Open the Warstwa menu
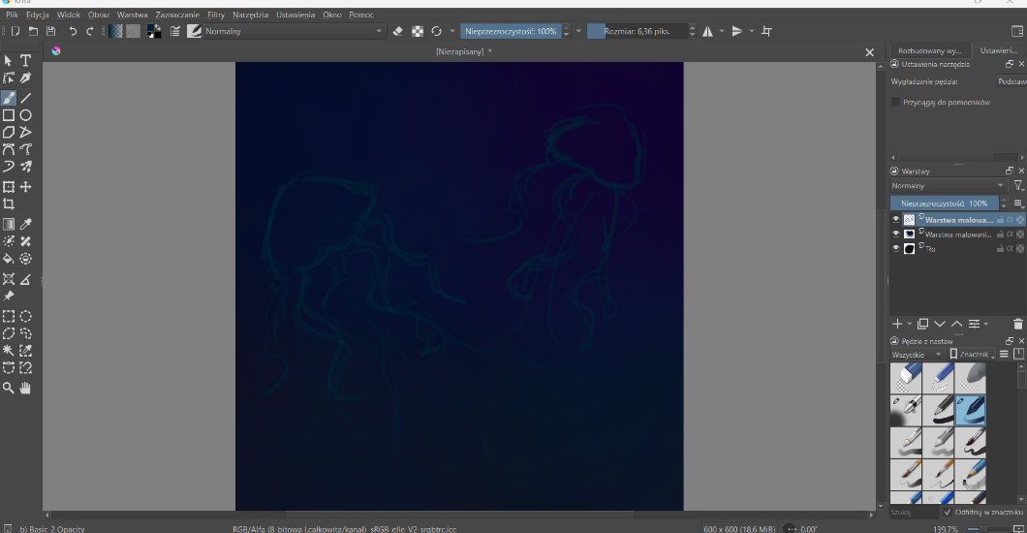This screenshot has height=533, width=1027. [133, 16]
